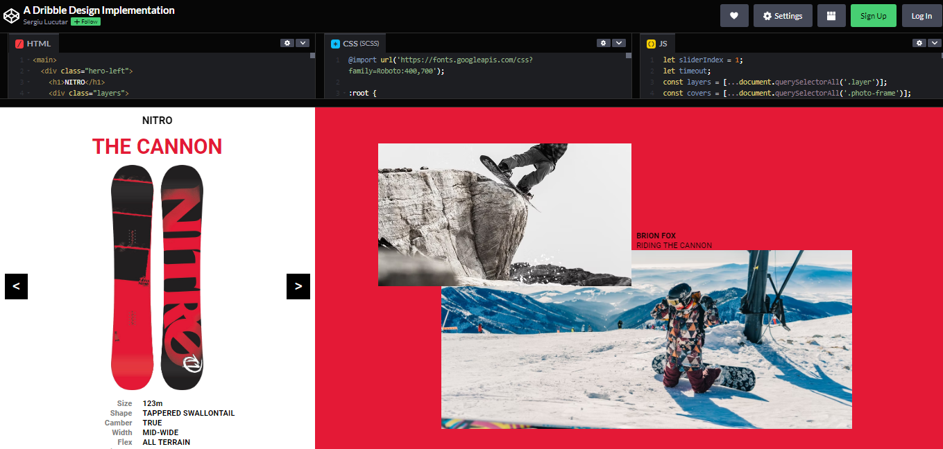Screen dimensions: 943x449
Task: Click the Log In button
Action: 921,15
